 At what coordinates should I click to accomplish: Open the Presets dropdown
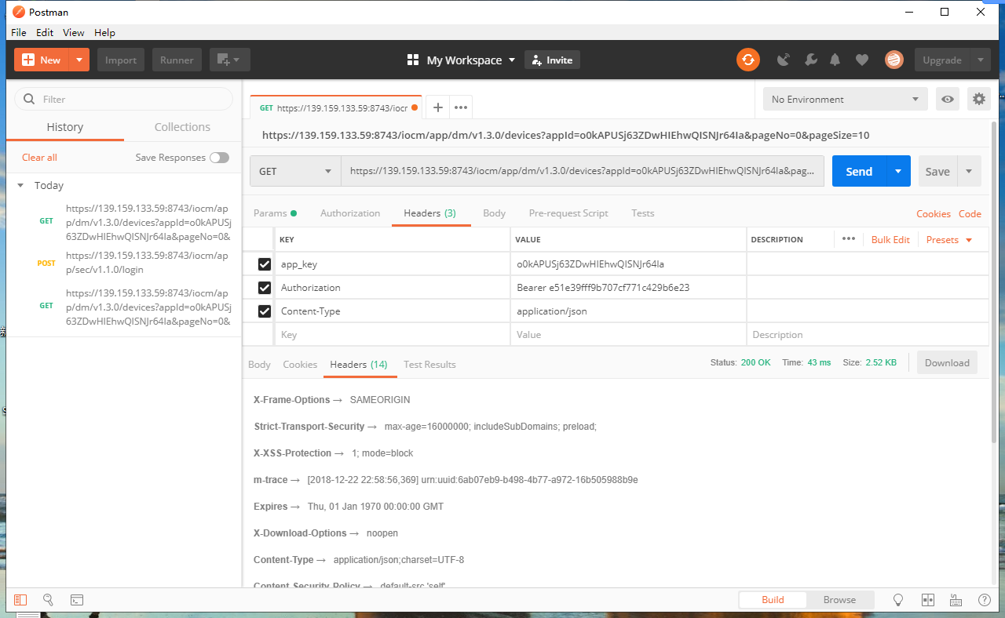click(949, 240)
